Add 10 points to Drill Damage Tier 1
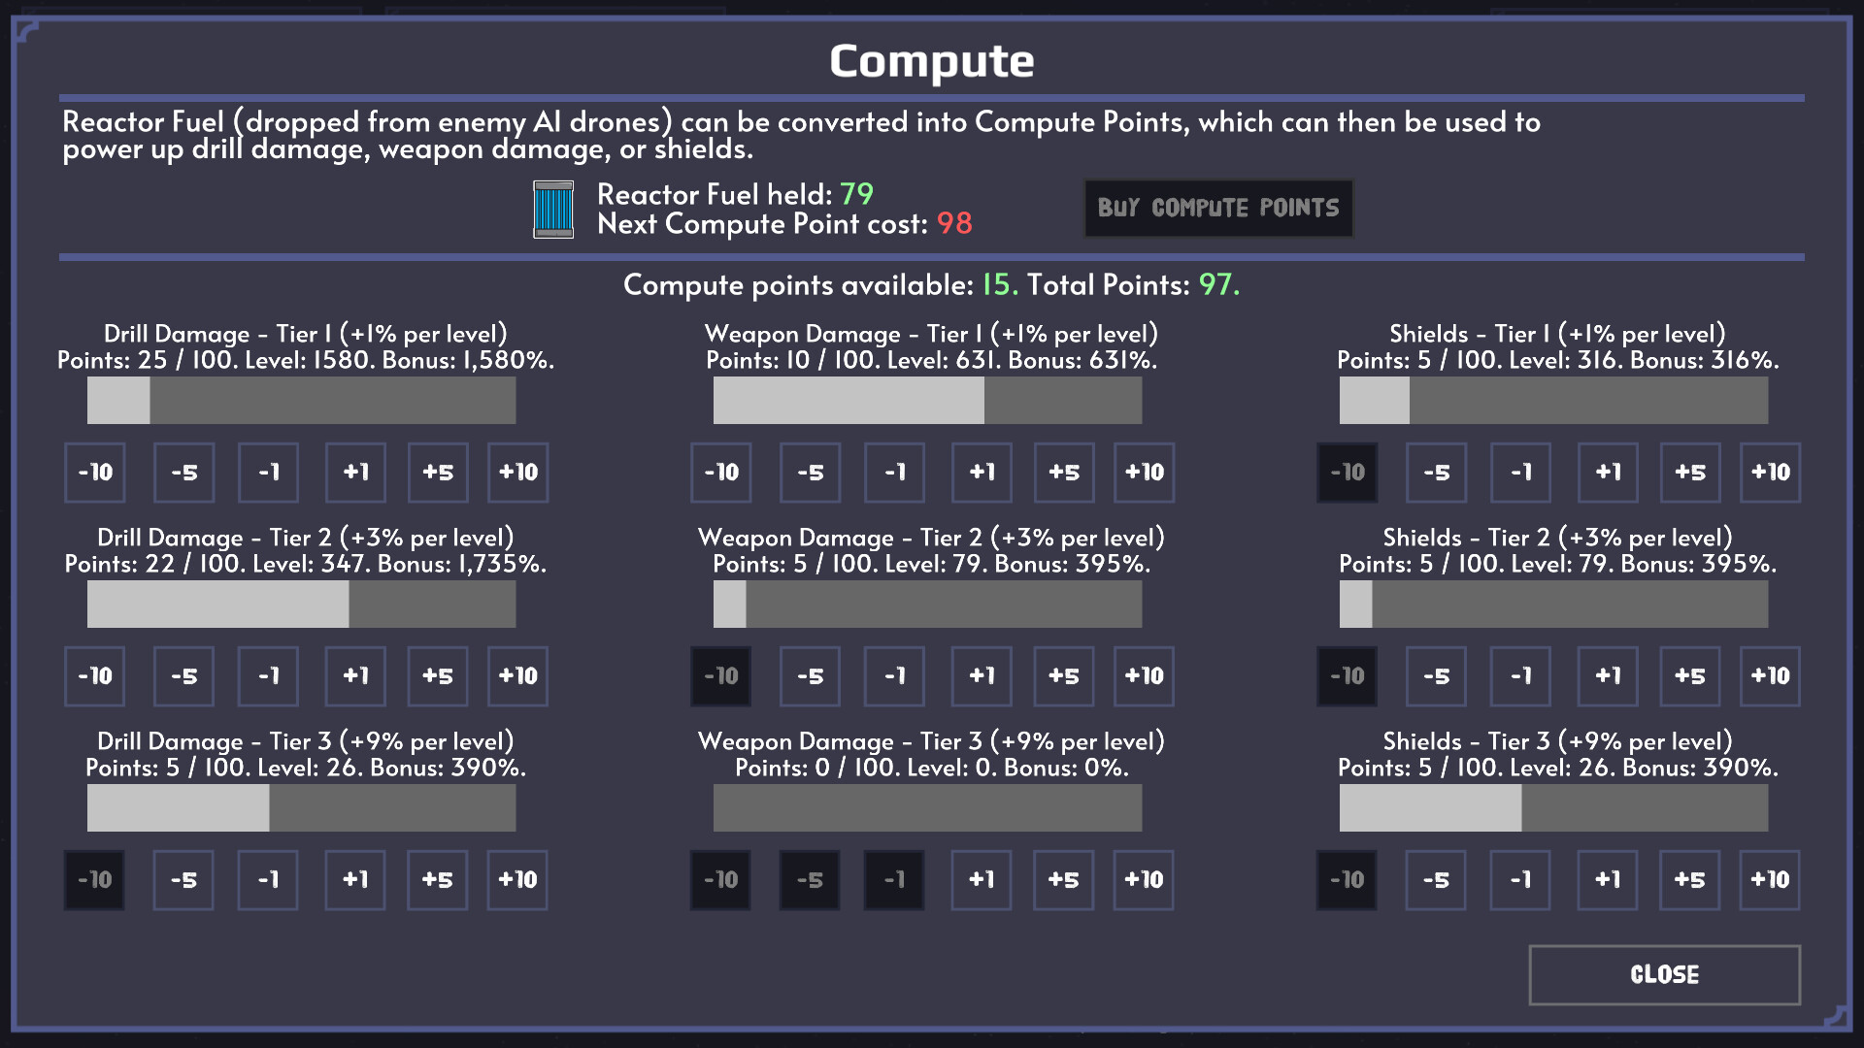 [x=517, y=473]
